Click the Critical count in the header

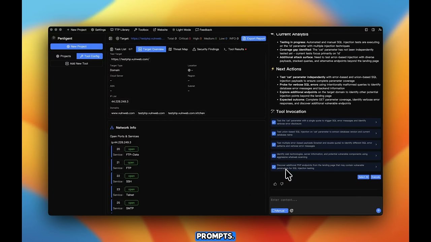pos(185,39)
